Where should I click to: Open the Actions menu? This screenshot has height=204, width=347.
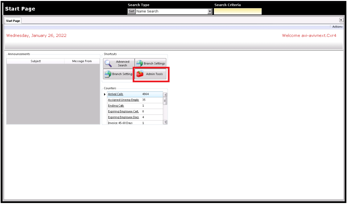(x=337, y=27)
